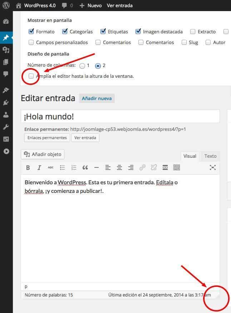This screenshot has width=231, height=313.
Task: Open Pages from sidebar icon
Action: click(x=6, y=62)
